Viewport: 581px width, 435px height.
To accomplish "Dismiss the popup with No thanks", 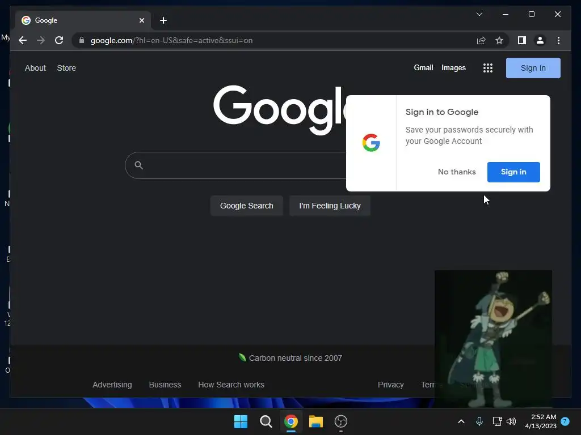I will 457,172.
